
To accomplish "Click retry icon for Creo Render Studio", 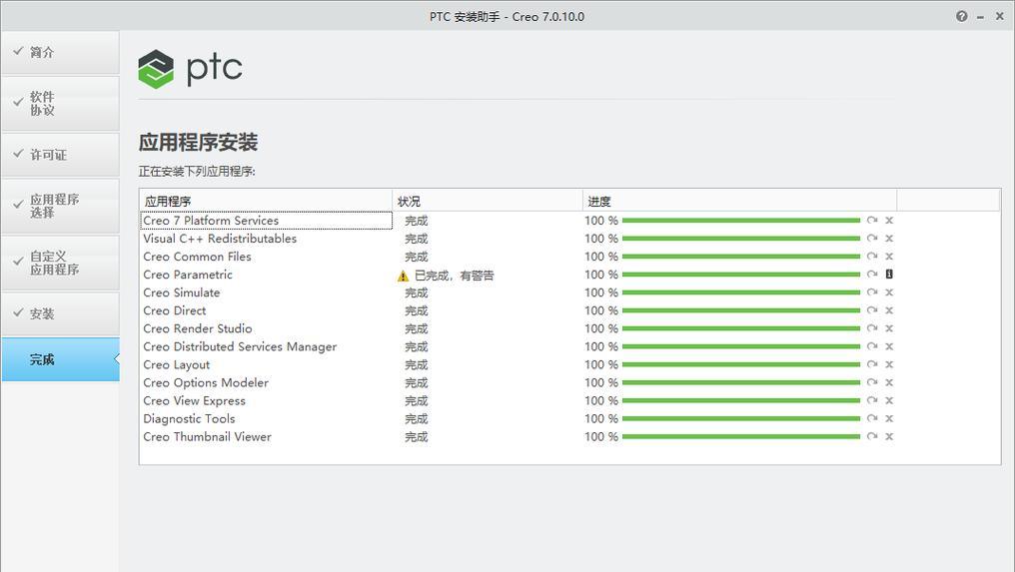I will click(x=872, y=328).
